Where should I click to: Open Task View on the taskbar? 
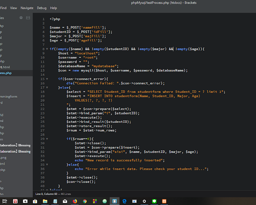(5, 201)
